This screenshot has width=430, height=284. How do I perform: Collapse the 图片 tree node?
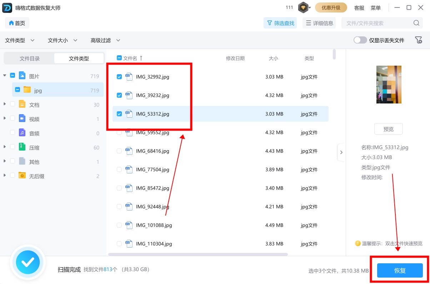(5, 75)
